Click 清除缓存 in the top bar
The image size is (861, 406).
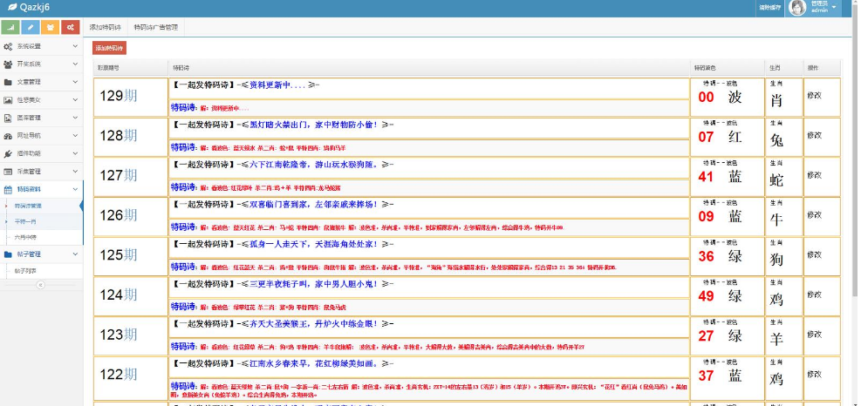[x=769, y=7]
